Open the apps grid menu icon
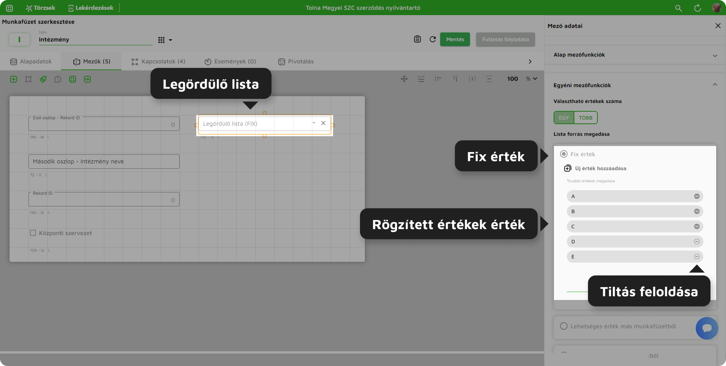The height and width of the screenshot is (366, 726). click(x=9, y=8)
